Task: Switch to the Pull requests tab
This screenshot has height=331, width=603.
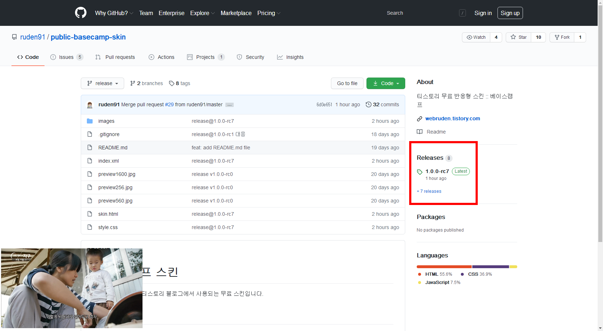Action: click(115, 57)
